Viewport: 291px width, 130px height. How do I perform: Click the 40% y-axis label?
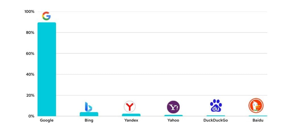(x=30, y=74)
